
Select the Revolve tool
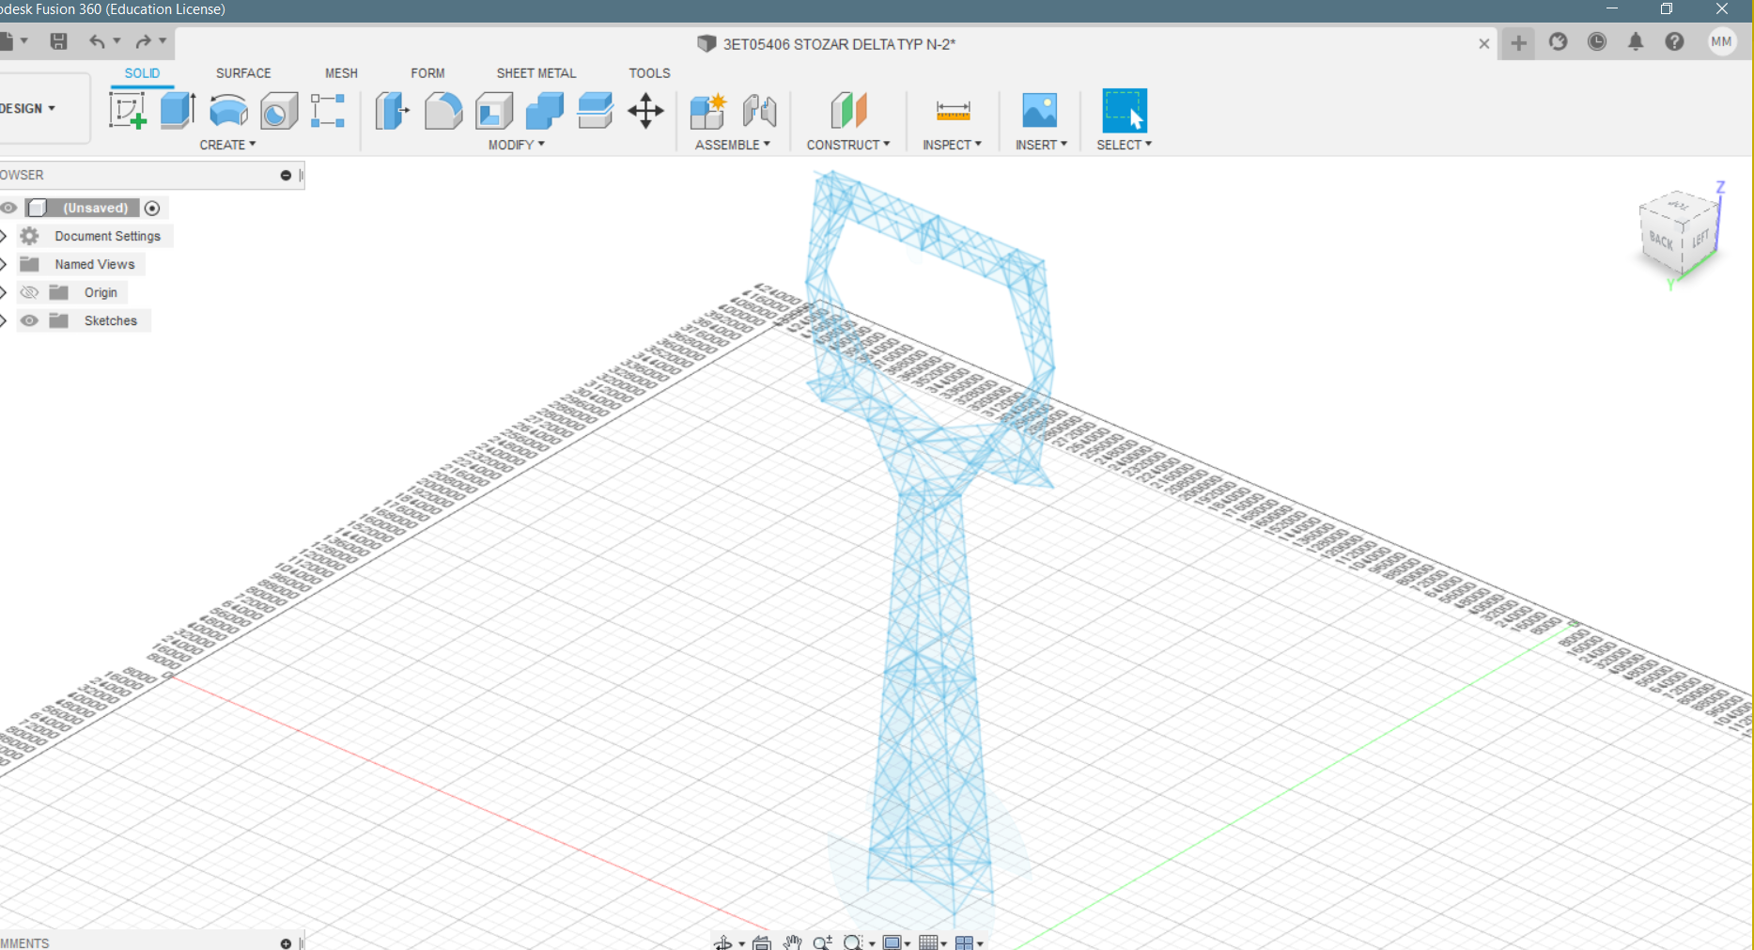coord(228,110)
